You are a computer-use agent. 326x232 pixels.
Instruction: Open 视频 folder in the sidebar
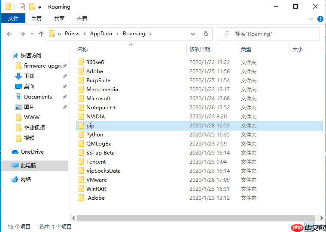(29, 138)
